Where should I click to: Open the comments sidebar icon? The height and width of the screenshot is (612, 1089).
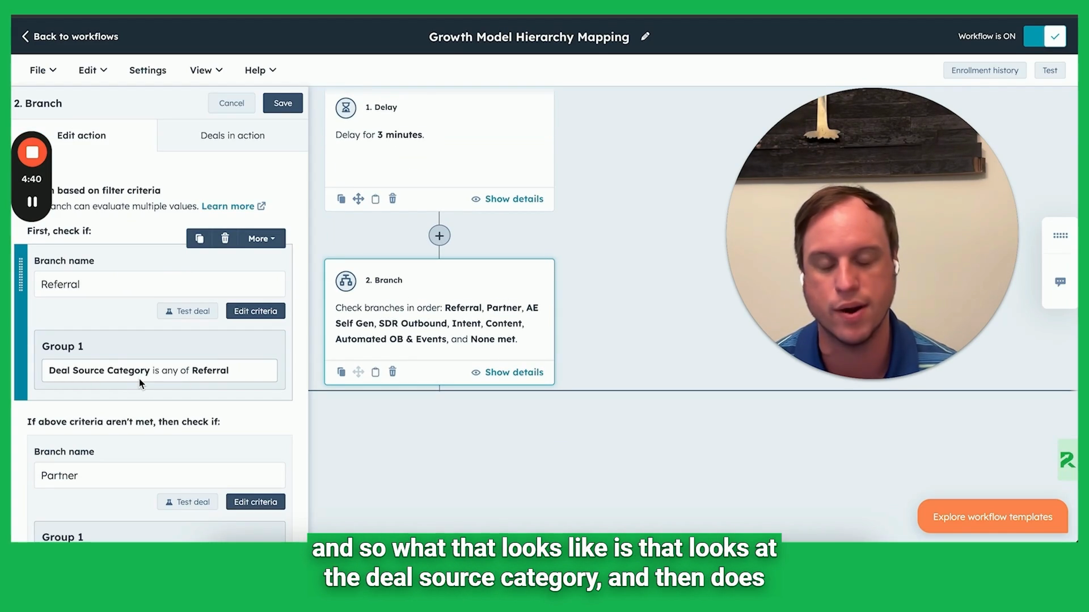pos(1060,282)
